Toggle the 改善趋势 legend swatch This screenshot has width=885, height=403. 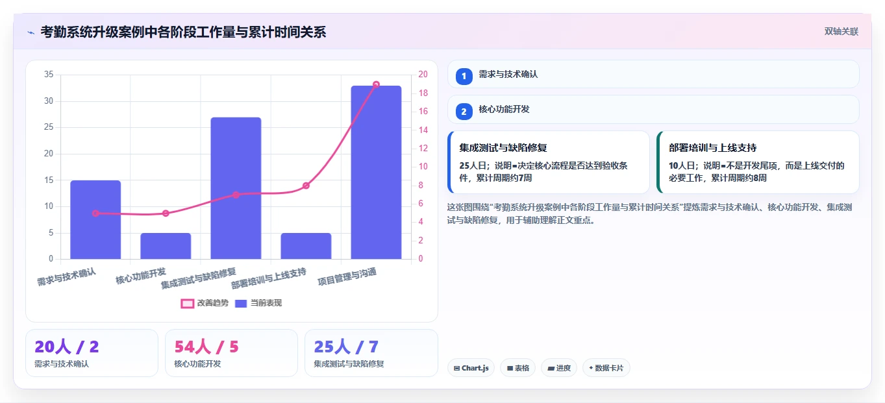(187, 303)
